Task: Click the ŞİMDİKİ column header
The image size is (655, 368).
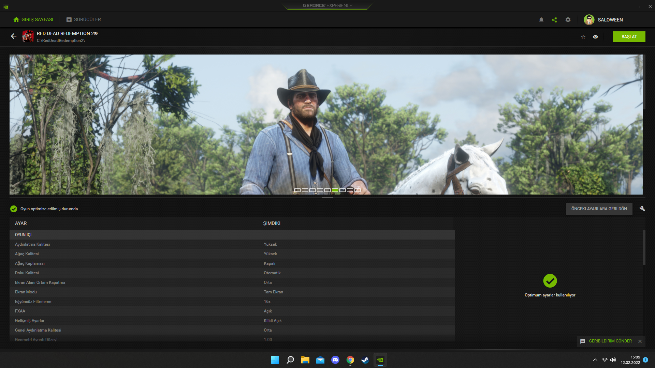Action: [272, 223]
